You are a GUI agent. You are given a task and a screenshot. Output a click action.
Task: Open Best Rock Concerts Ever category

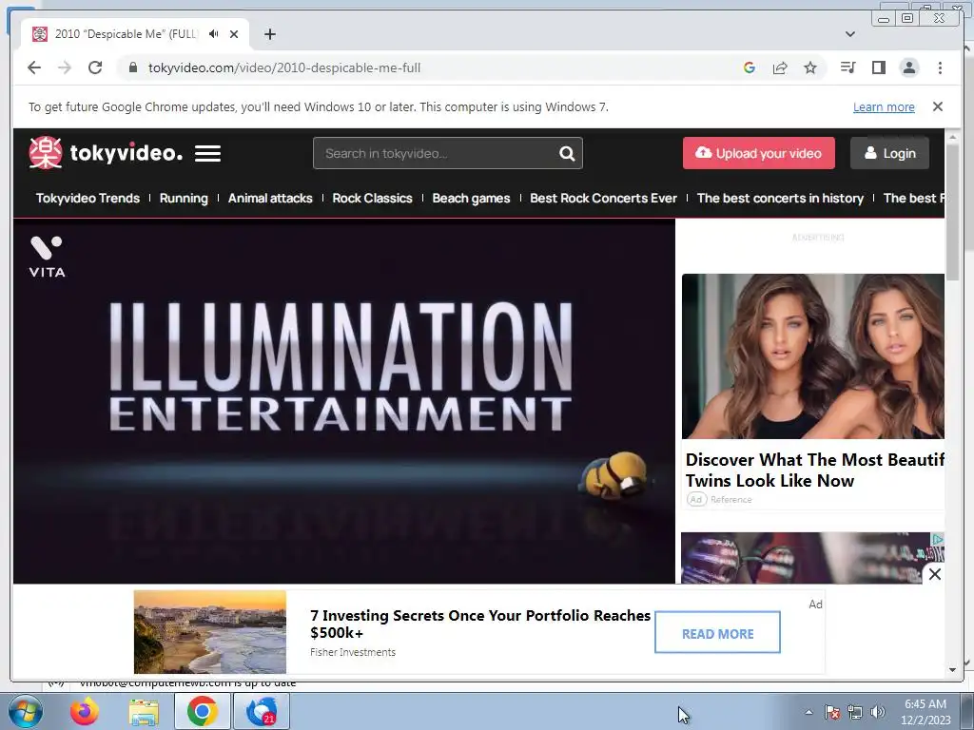[603, 198]
